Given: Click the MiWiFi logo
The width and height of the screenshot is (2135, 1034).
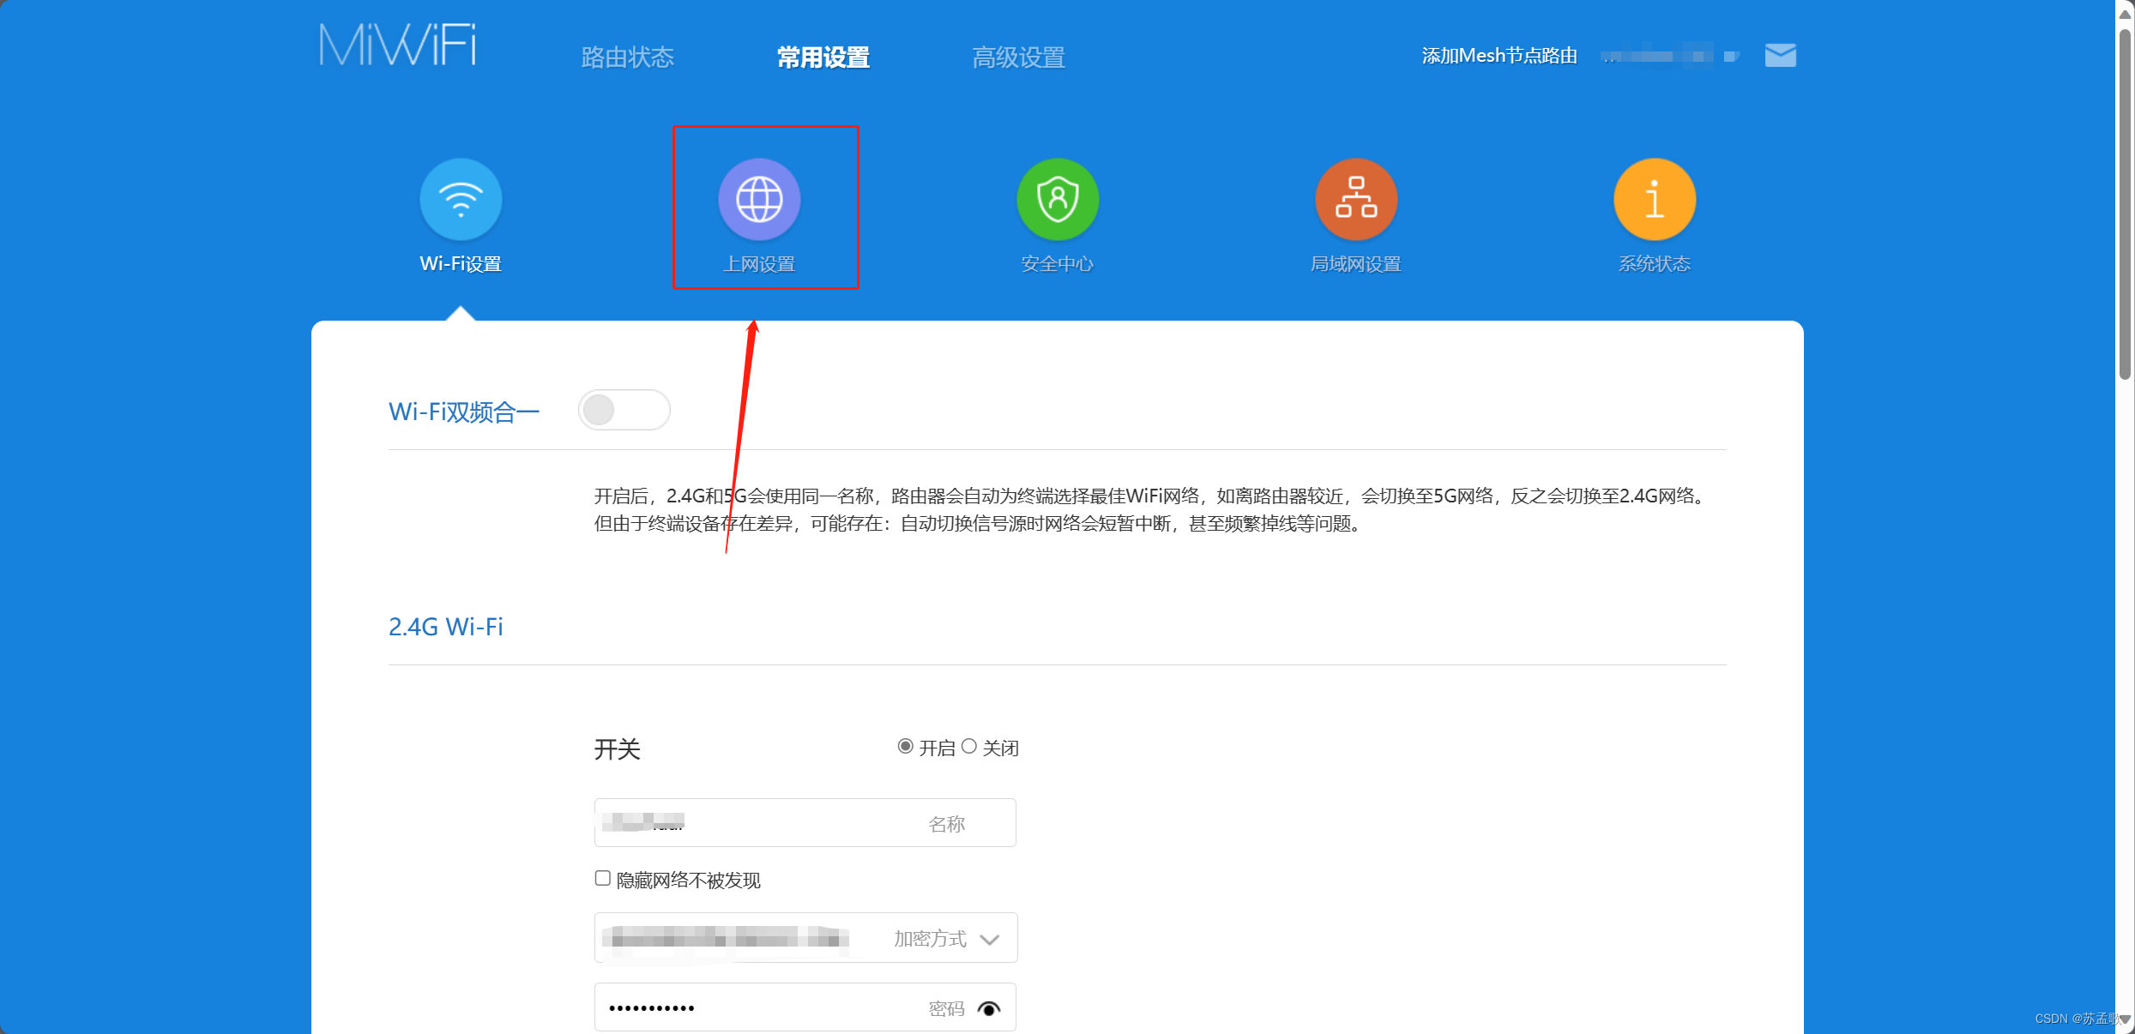Looking at the screenshot, I should 397,45.
